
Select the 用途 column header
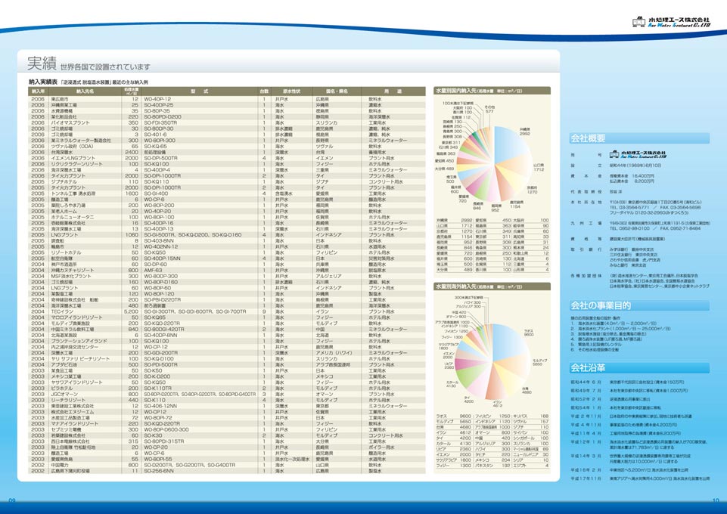coord(393,91)
